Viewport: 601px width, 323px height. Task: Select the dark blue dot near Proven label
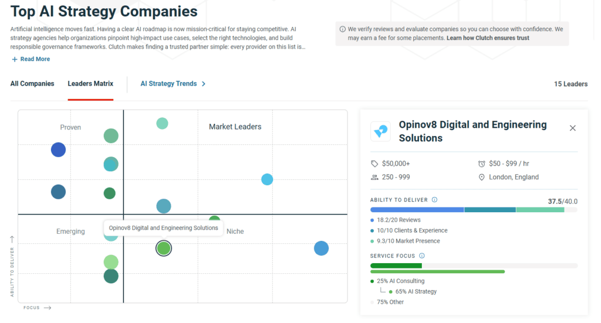(x=58, y=149)
